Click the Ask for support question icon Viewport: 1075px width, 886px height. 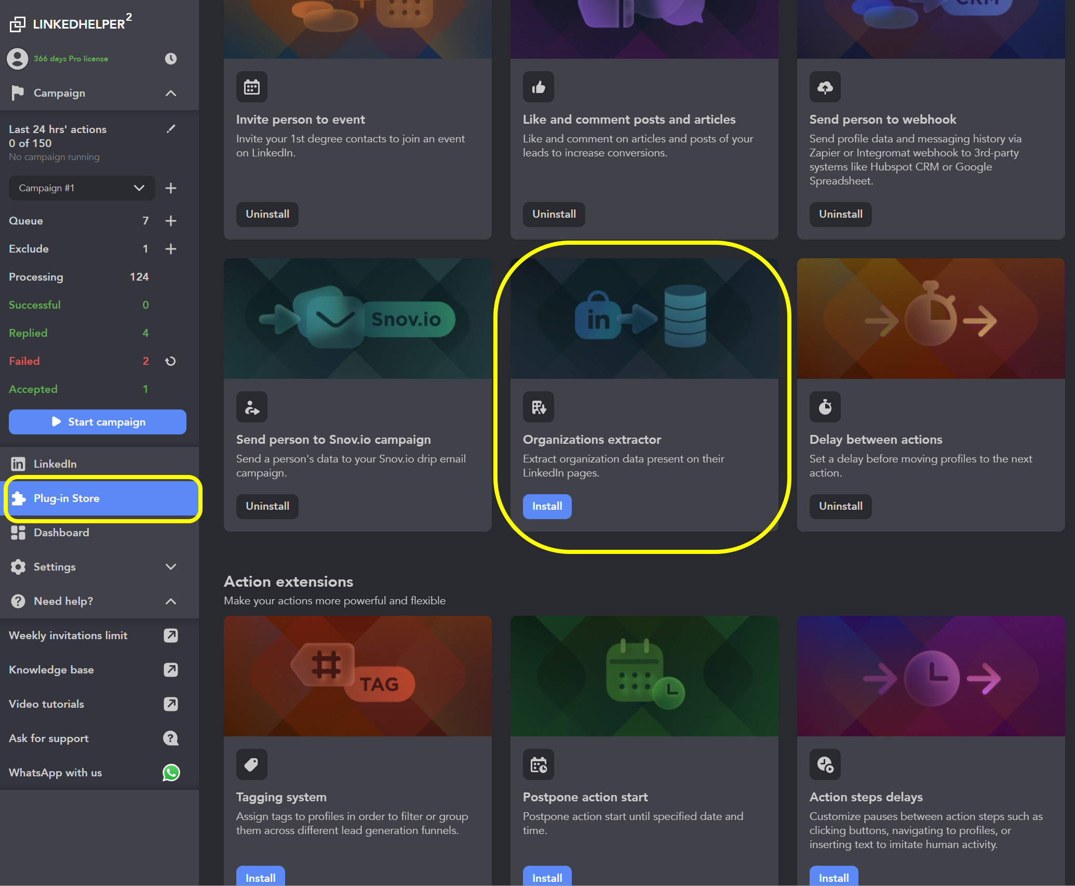(x=171, y=738)
